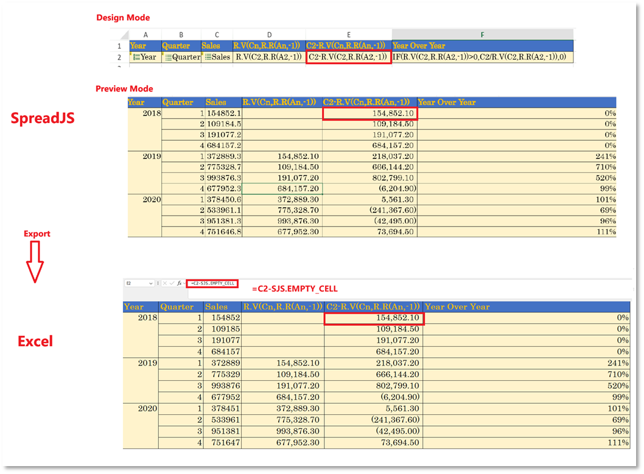Image resolution: width=644 pixels, height=474 pixels.
Task: Click sales value 775329 in the Excel table
Action: [x=222, y=375]
